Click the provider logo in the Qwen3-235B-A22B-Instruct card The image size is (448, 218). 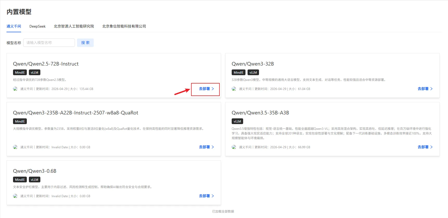click(x=15, y=147)
